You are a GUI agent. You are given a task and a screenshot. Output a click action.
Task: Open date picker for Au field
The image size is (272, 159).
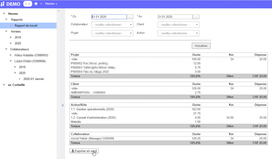(196, 17)
